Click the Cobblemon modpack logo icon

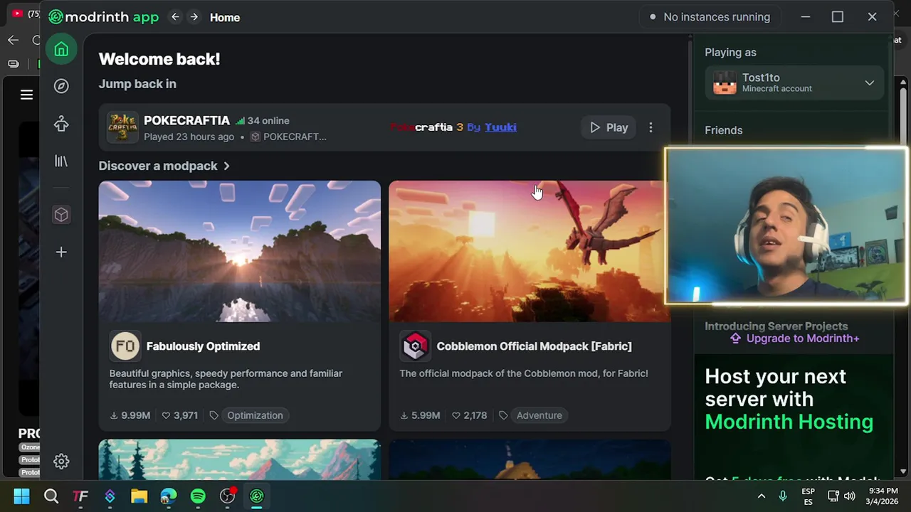(x=415, y=346)
